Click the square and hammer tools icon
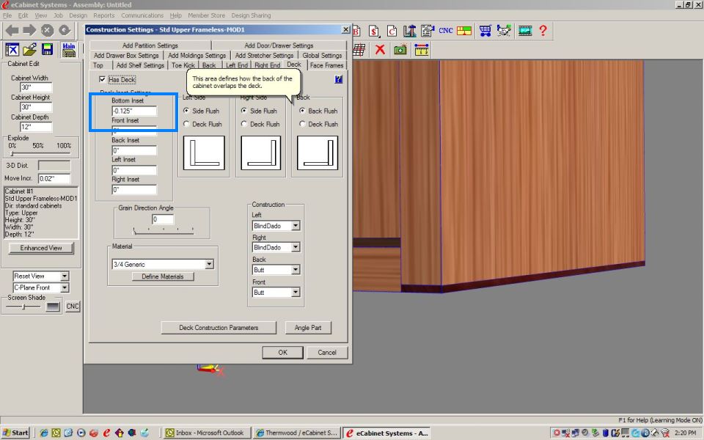Viewport: 704px width, 440px height. [x=409, y=31]
